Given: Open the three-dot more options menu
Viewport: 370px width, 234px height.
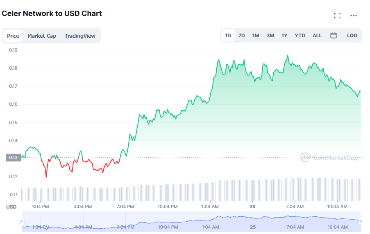Looking at the screenshot, I should click(x=354, y=16).
